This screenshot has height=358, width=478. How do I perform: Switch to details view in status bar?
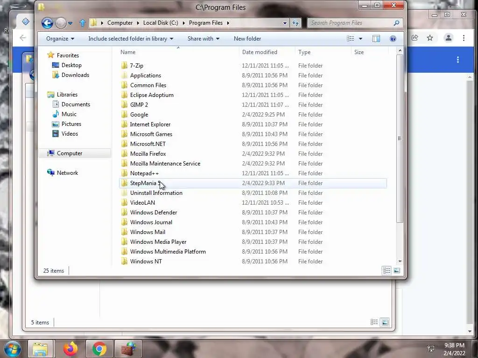[x=387, y=270]
